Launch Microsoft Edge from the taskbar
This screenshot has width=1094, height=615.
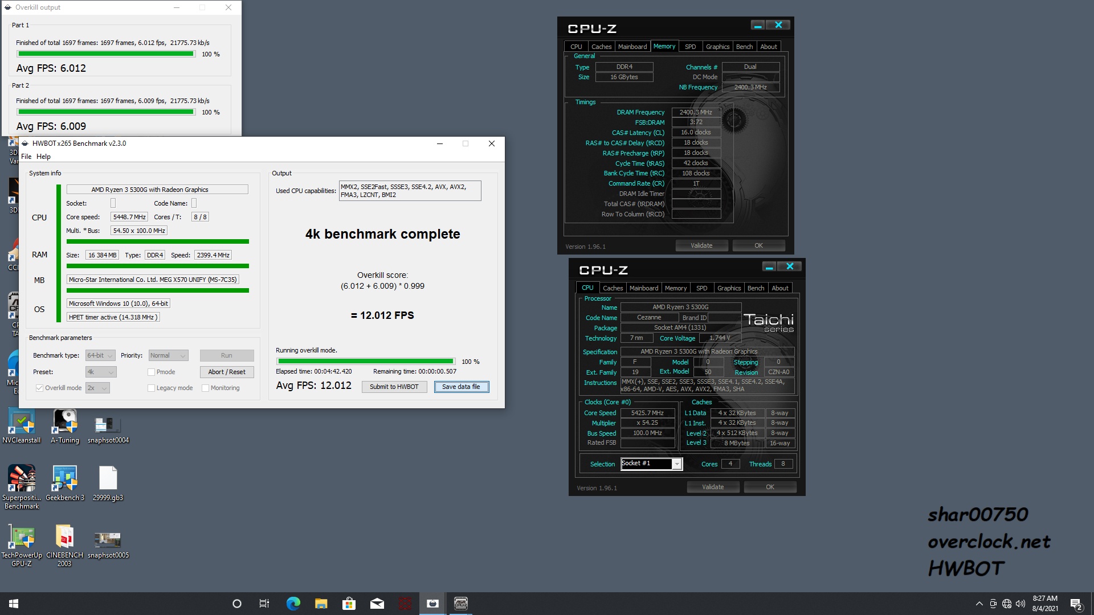pyautogui.click(x=293, y=604)
